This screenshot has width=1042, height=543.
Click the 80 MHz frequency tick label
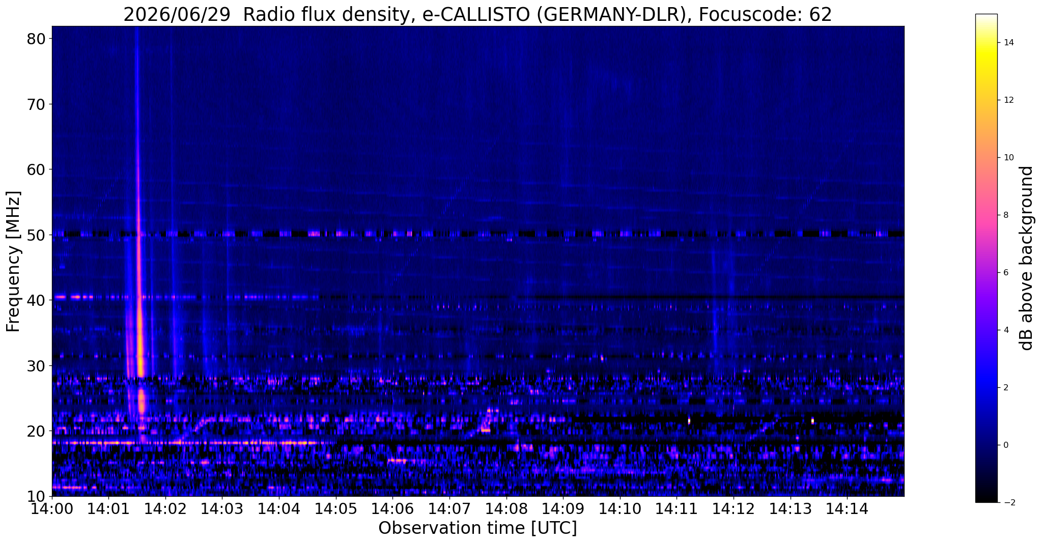[x=37, y=39]
